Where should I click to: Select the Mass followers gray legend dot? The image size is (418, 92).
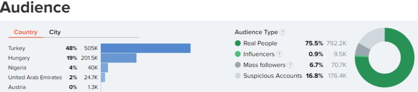coord(238,65)
